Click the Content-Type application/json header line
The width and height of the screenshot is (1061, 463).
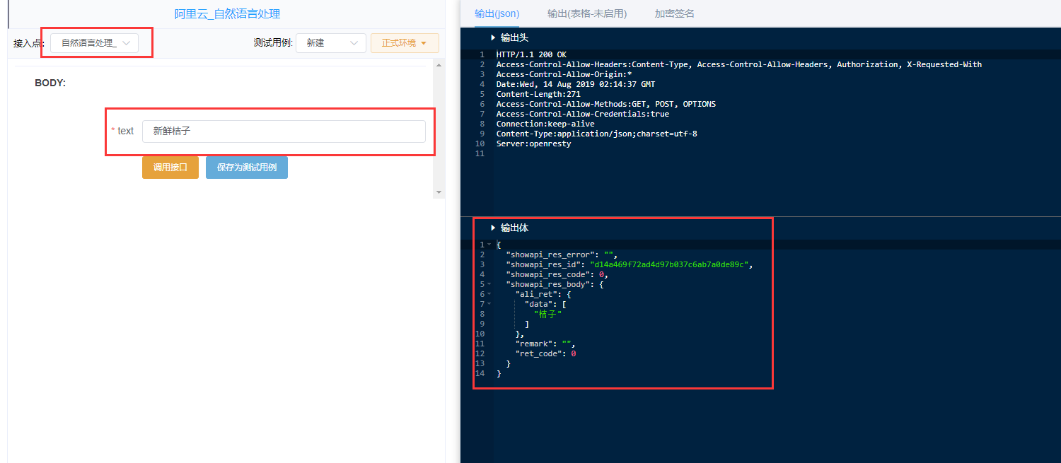[596, 134]
